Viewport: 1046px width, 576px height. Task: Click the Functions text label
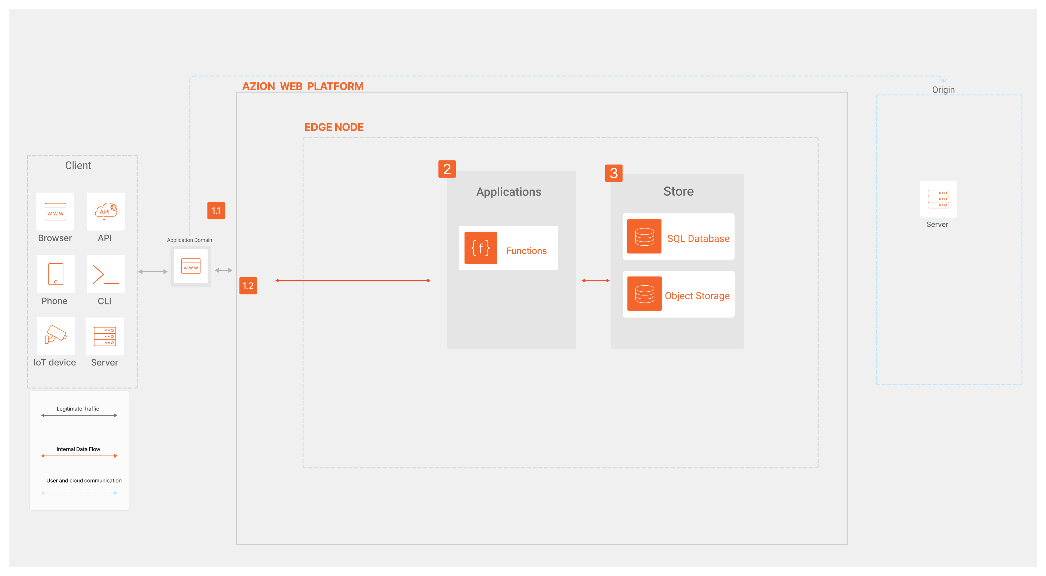tap(526, 251)
